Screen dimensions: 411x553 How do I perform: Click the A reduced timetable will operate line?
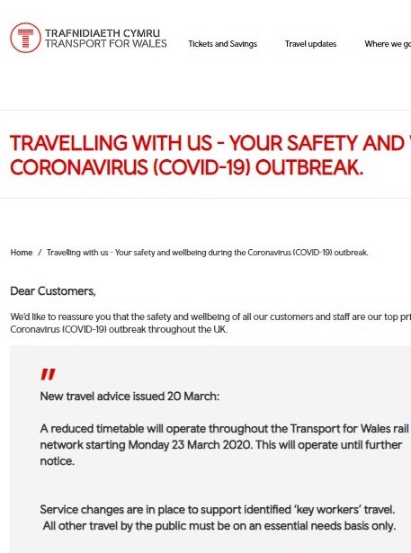tap(224, 429)
